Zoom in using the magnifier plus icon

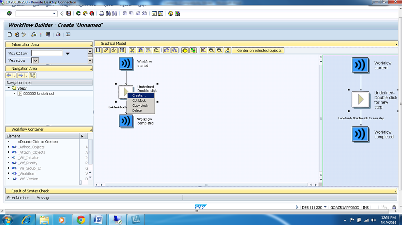(211, 50)
